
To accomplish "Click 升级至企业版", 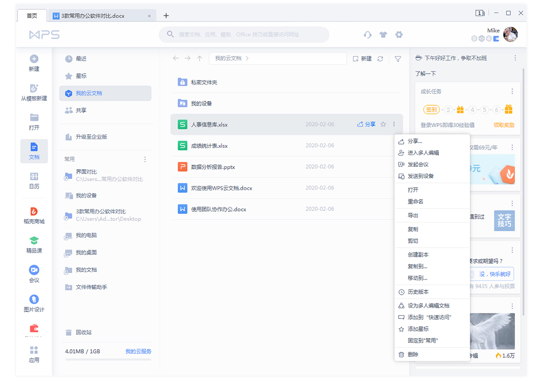I will [105, 137].
